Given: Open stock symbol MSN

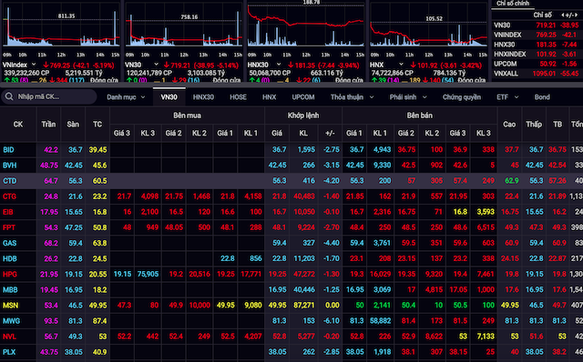Looking at the screenshot, I should (x=10, y=306).
